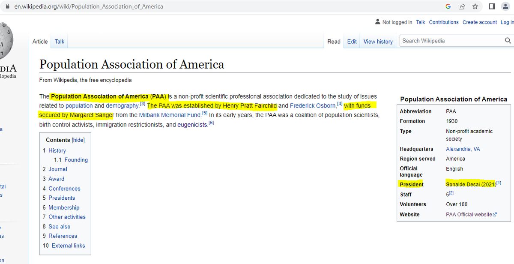Open the browser side panel icon
This screenshot has width=514, height=264.
[x=492, y=6]
